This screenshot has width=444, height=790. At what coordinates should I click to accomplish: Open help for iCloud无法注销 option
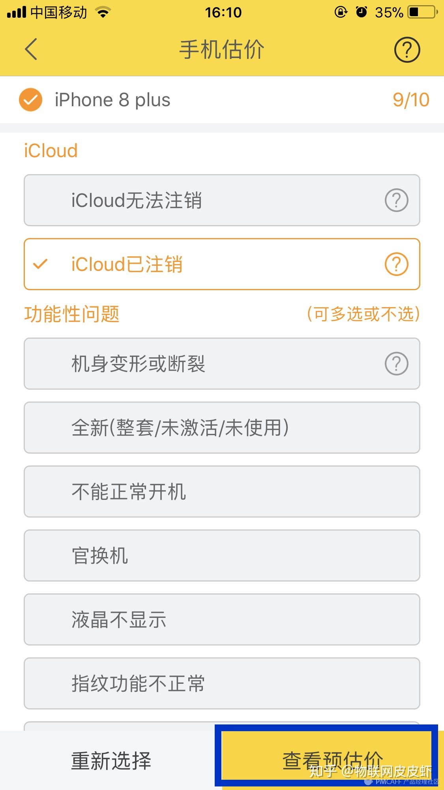point(396,201)
